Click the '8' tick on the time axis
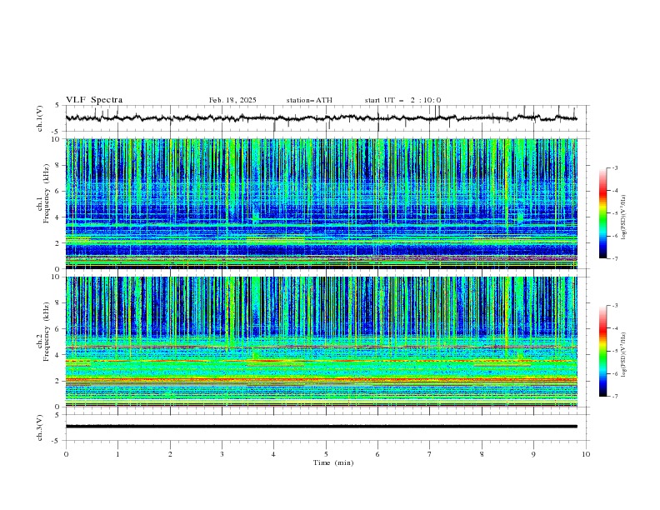This screenshot has height=510, width=660. (x=482, y=454)
